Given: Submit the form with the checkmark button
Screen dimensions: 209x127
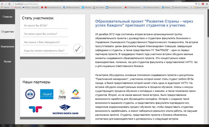Looking at the screenshot, I should [78, 49].
